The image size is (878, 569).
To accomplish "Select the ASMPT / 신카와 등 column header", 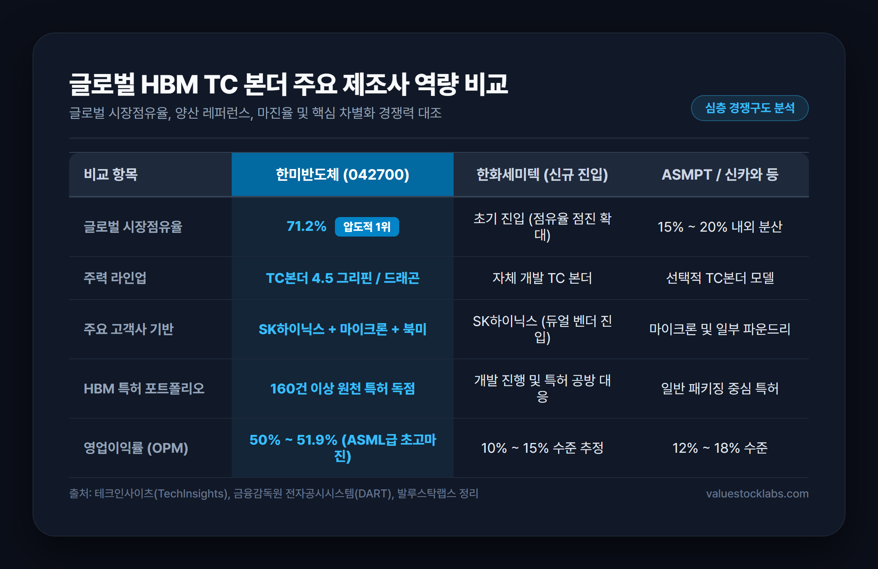I will [x=720, y=175].
